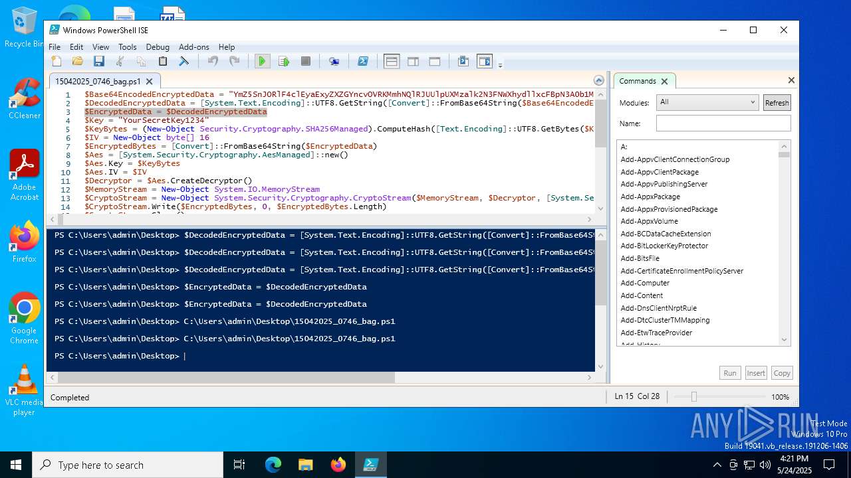Clear the console pane icon
The image size is (851, 478).
point(184,61)
